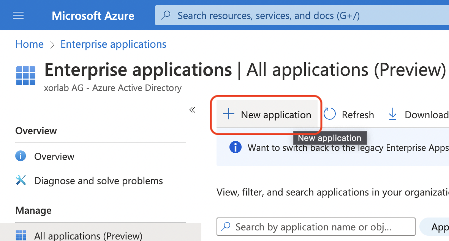
Task: Click the Microsoft Azure logo text
Action: 93,16
